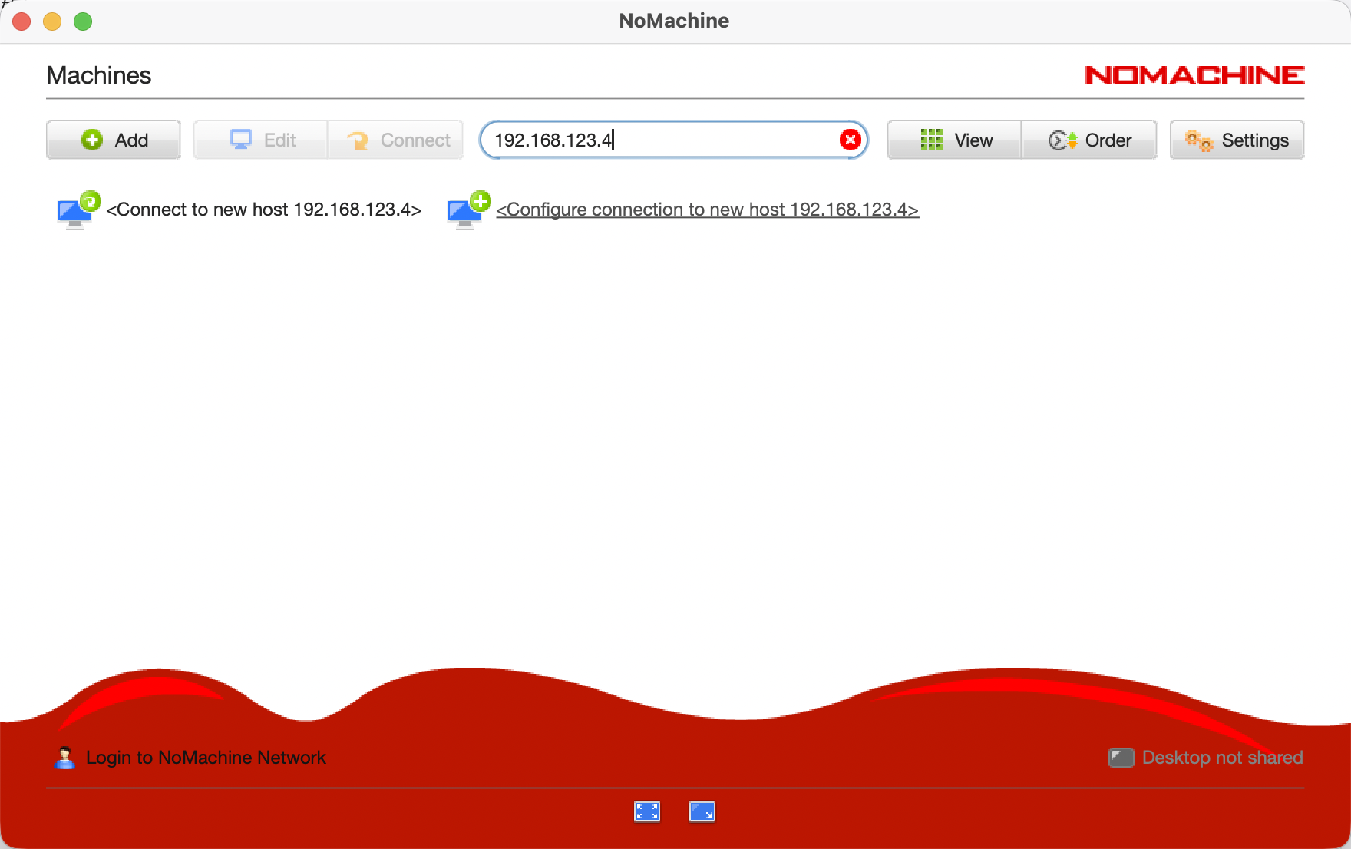Screen dimensions: 1351x849
Task: Click Login to NoMachine Network
Action: (x=206, y=758)
